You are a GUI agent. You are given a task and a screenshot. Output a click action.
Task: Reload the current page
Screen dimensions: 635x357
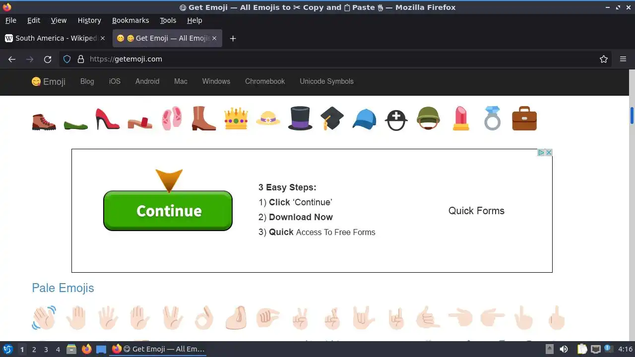click(x=48, y=59)
